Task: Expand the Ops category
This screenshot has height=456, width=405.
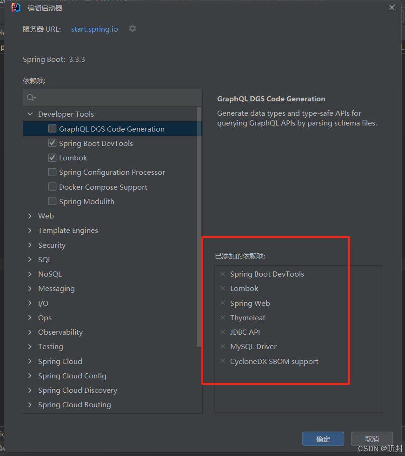Action: coord(30,317)
